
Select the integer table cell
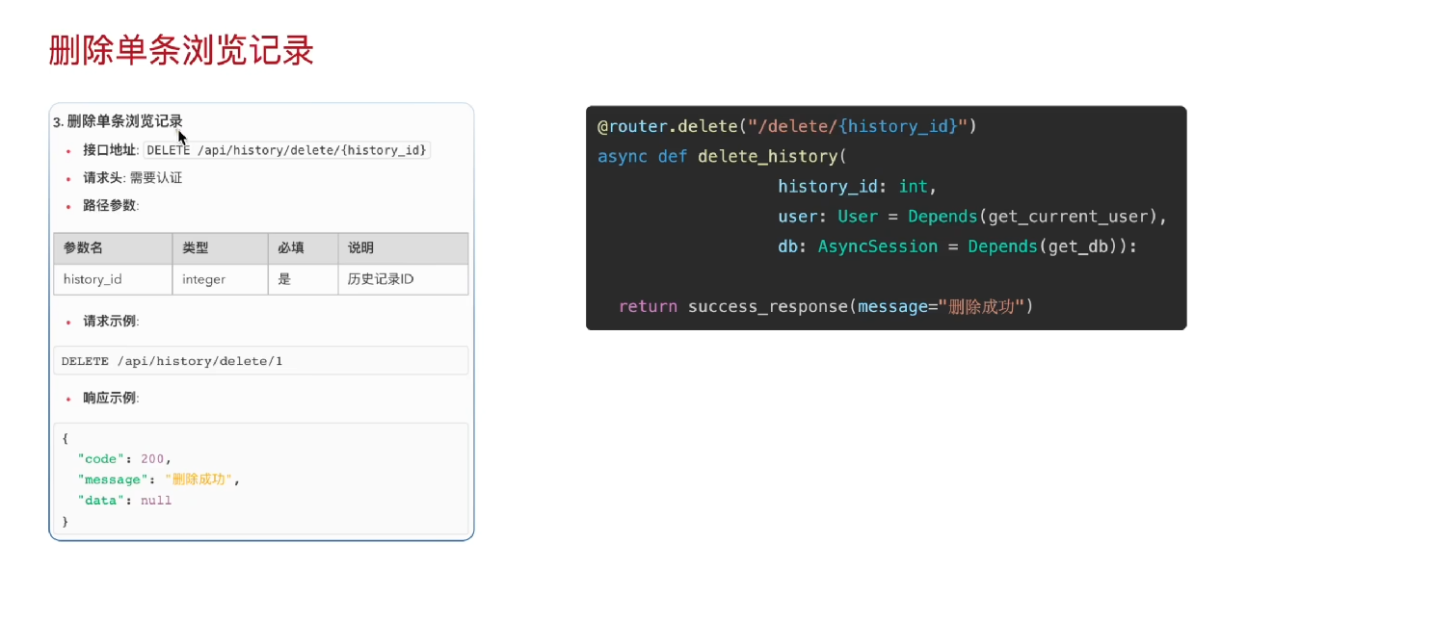[220, 279]
